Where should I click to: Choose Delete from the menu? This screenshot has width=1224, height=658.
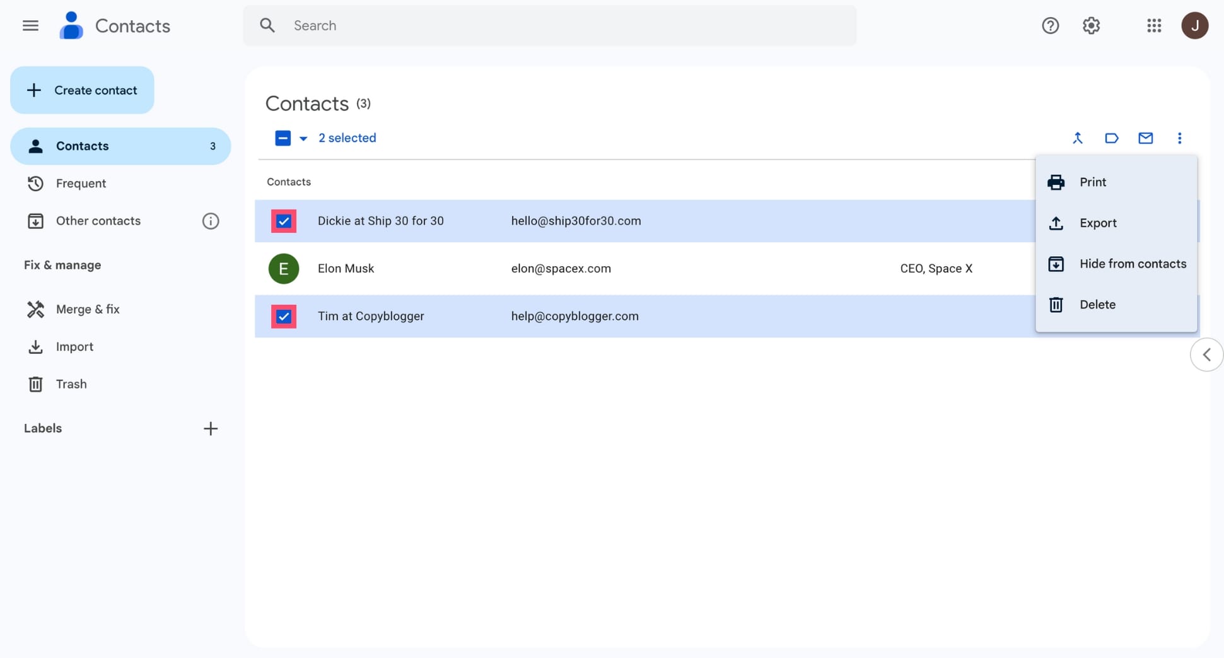[1116, 305]
